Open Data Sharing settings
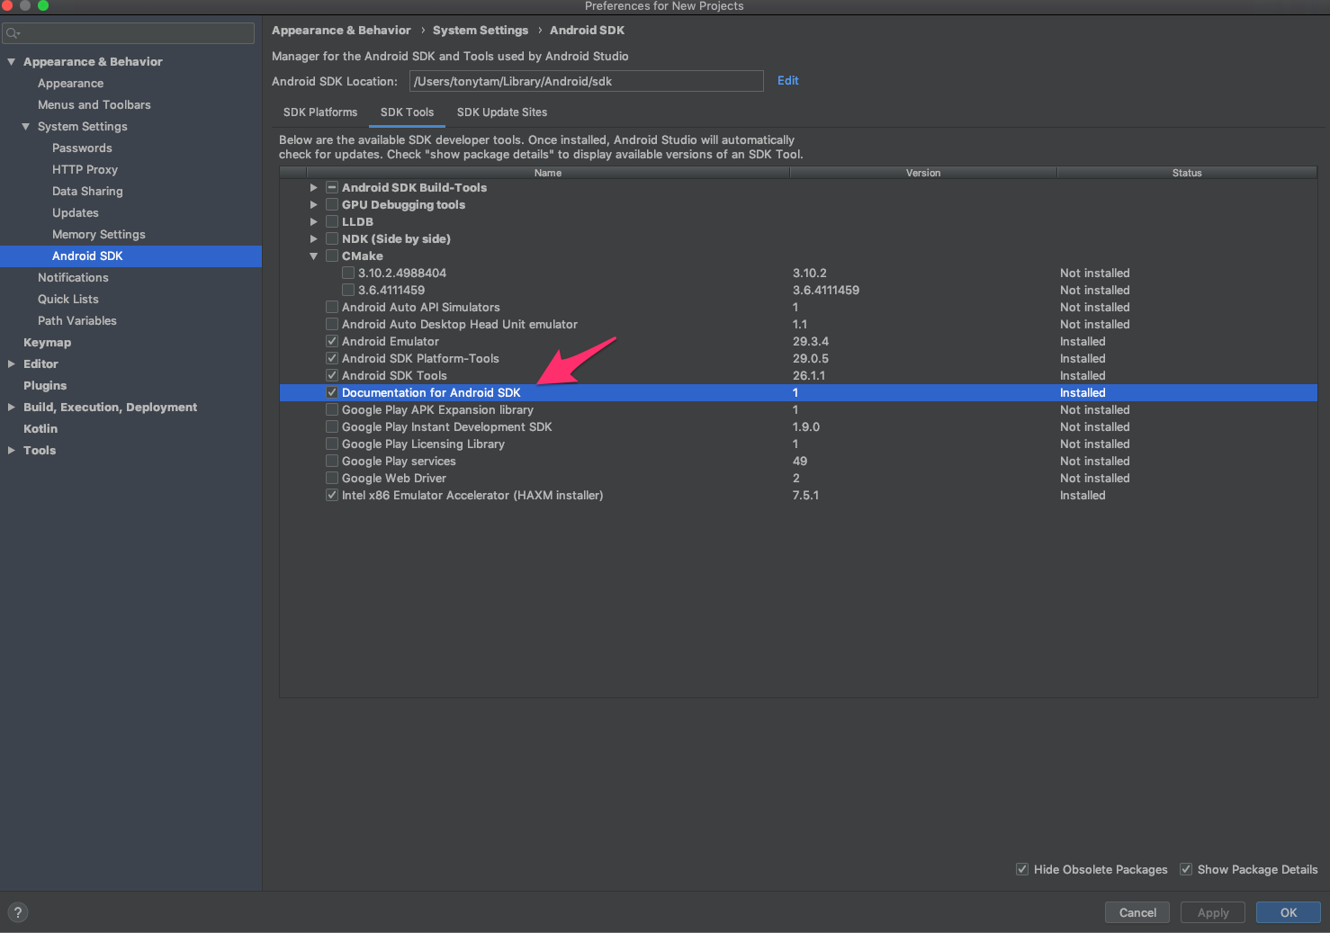The image size is (1330, 933). tap(87, 191)
